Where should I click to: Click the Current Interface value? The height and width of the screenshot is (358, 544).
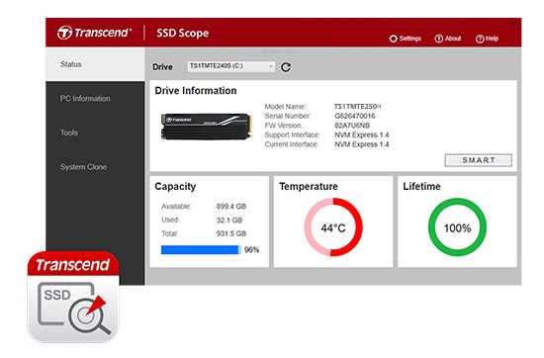pyautogui.click(x=361, y=144)
